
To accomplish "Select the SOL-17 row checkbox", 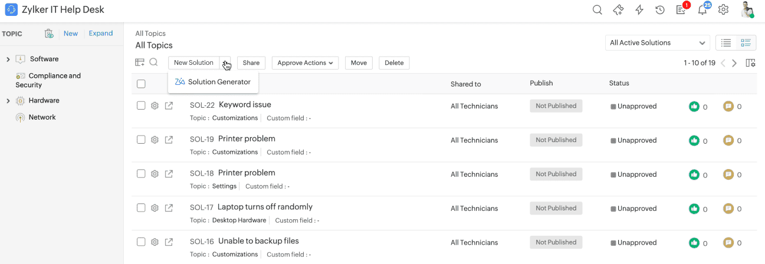I will click(x=141, y=207).
